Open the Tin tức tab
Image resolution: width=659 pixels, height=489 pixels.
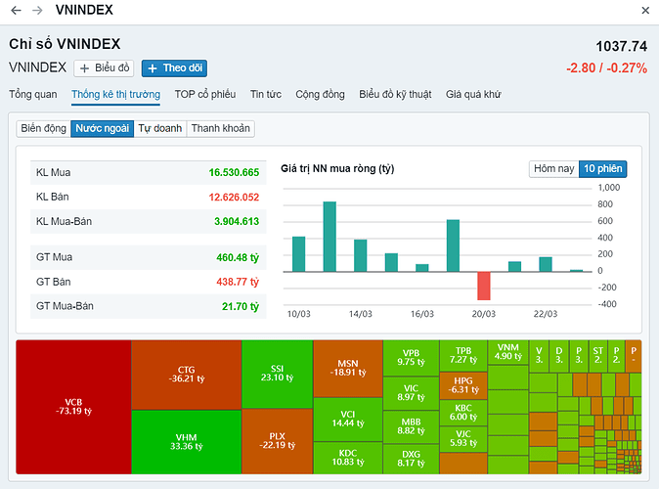(x=266, y=95)
